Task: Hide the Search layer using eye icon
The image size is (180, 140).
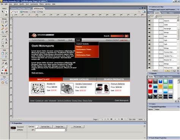Action: coord(149,21)
